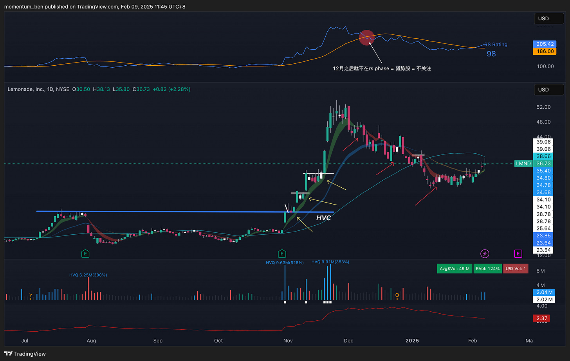This screenshot has width=570, height=361.
Task: Click the 2.04 M volume label
Action: [x=545, y=292]
